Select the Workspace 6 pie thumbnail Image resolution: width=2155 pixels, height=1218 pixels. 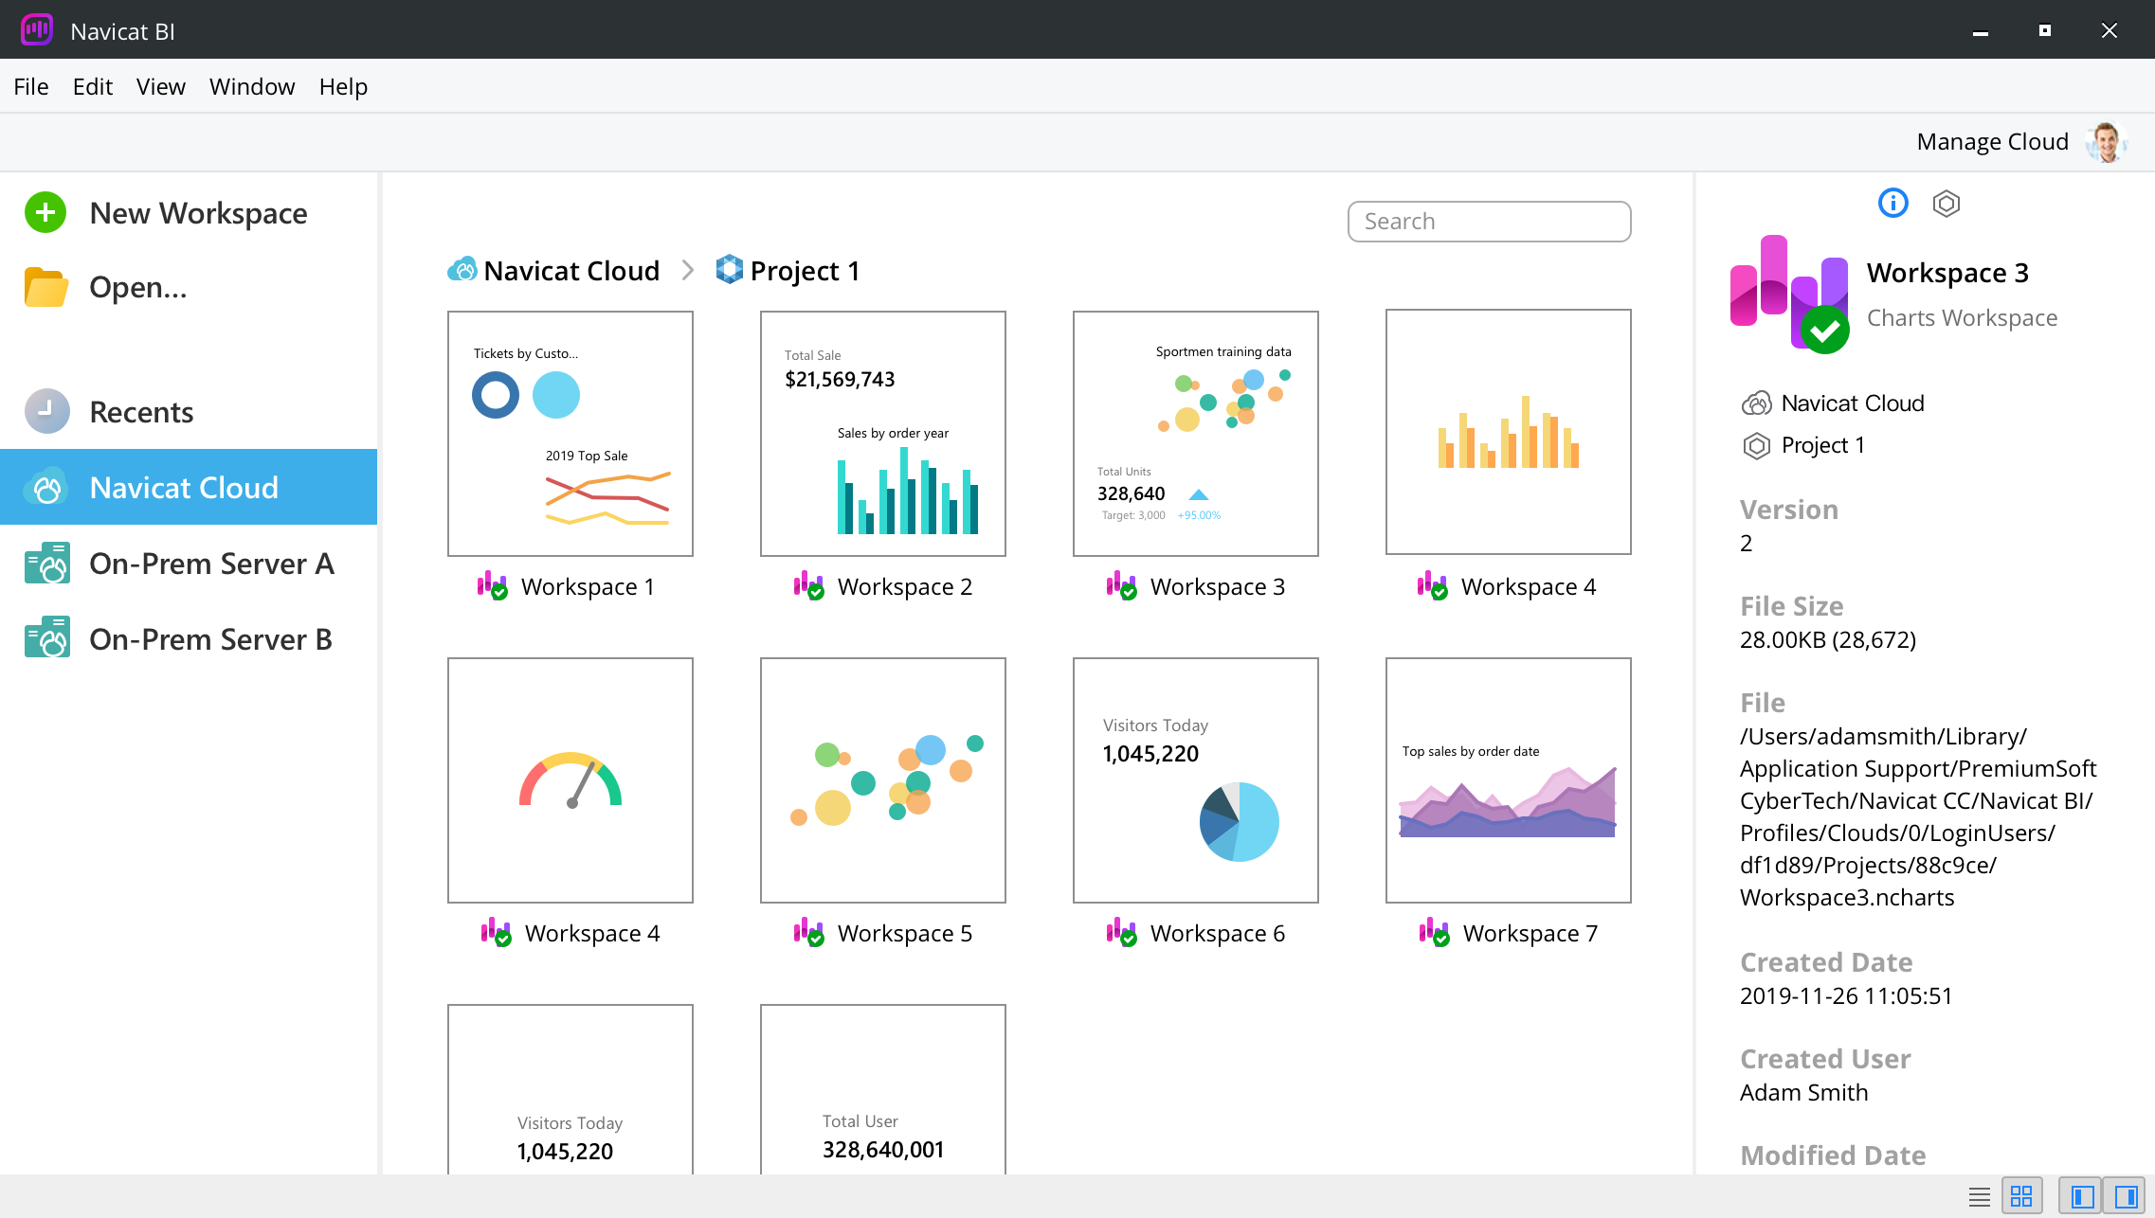(1195, 779)
